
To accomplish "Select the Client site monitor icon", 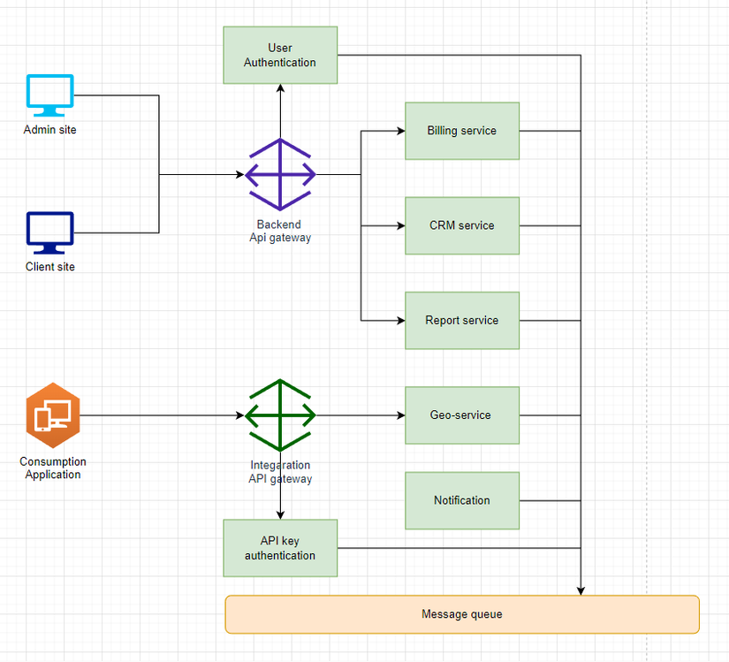I will (x=49, y=232).
